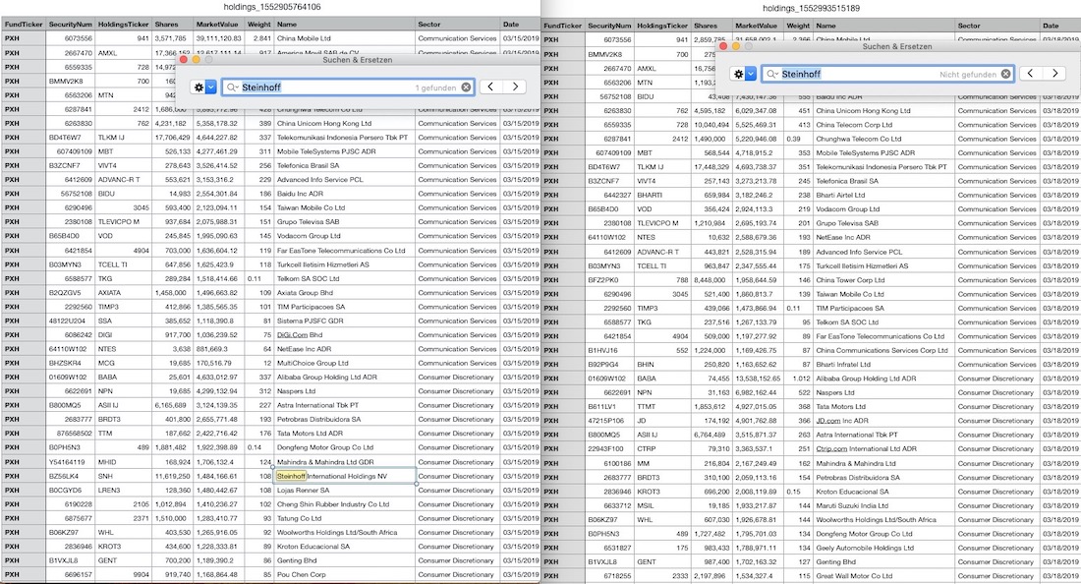
Task: Select the Name column header in right window
Action: point(883,26)
